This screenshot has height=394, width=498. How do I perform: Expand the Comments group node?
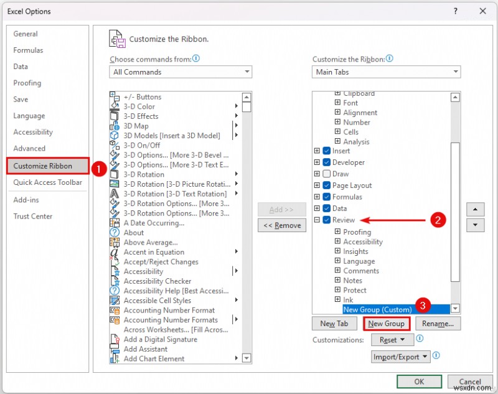click(337, 270)
